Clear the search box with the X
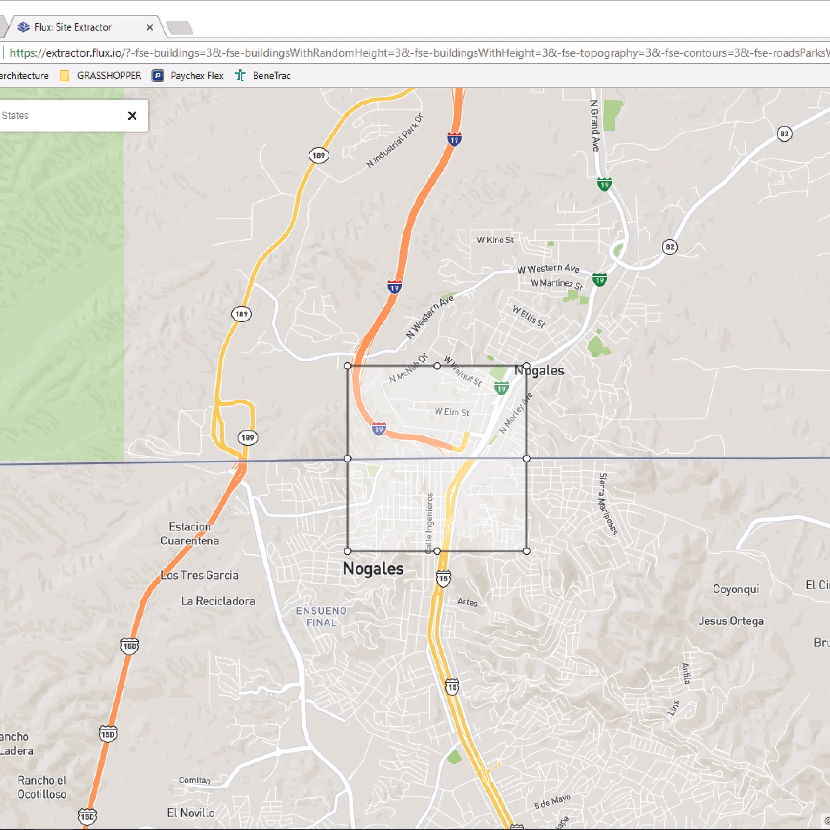The image size is (830, 830). (x=132, y=116)
